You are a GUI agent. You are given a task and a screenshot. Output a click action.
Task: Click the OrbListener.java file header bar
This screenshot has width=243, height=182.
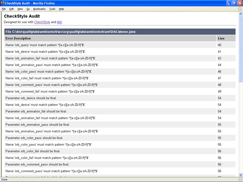tap(120, 32)
